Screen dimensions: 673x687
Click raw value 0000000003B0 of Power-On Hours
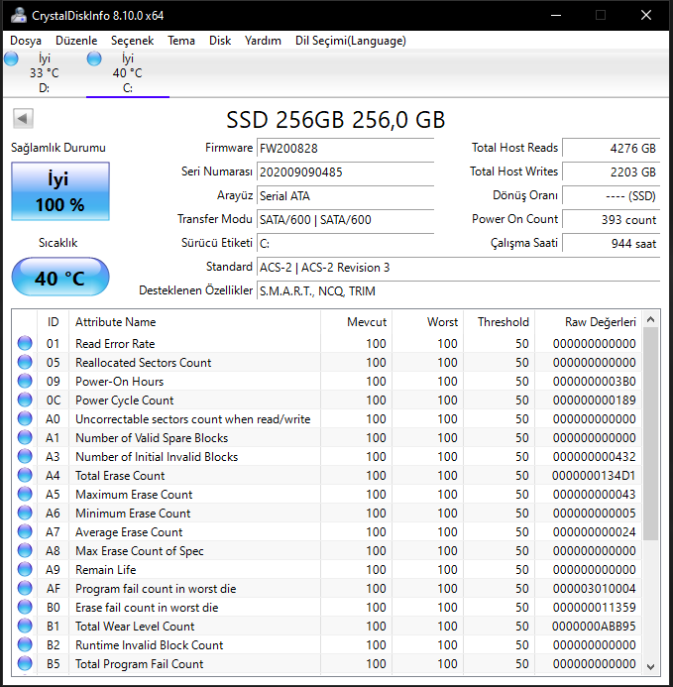pos(594,382)
